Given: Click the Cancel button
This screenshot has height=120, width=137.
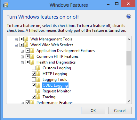Looking at the screenshot, I should (x=120, y=111).
